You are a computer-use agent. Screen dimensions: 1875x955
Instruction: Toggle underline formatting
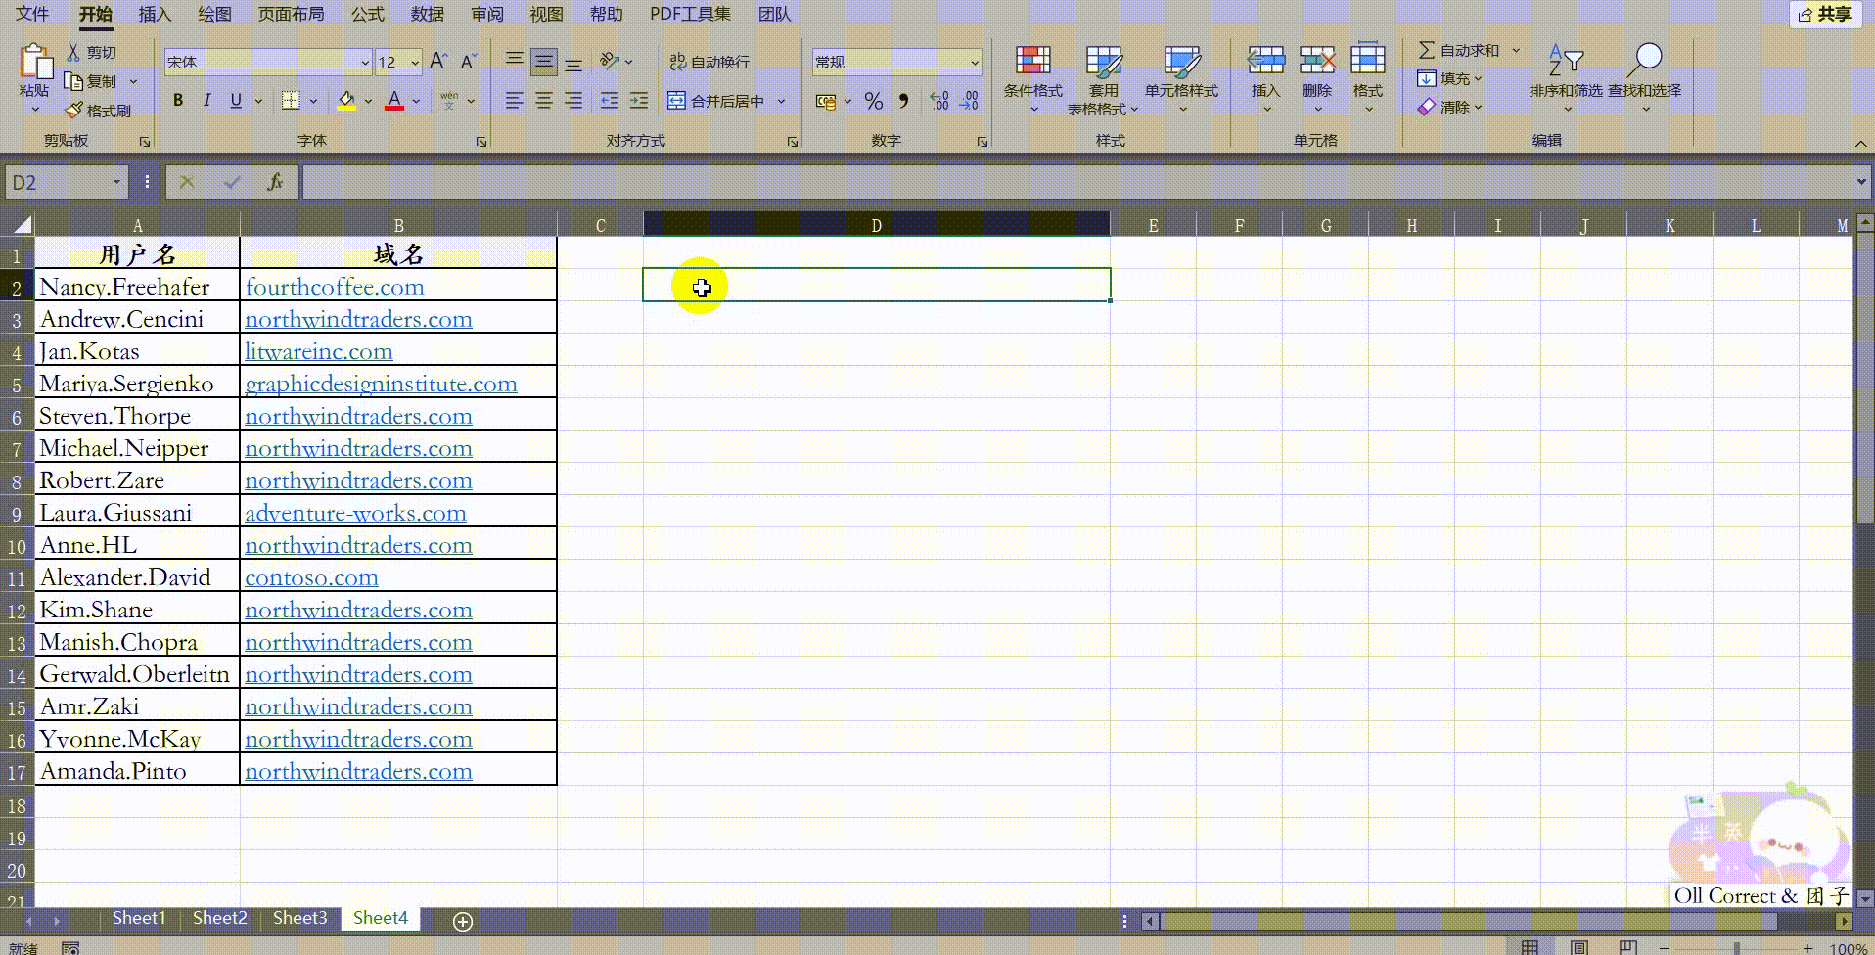(x=236, y=100)
